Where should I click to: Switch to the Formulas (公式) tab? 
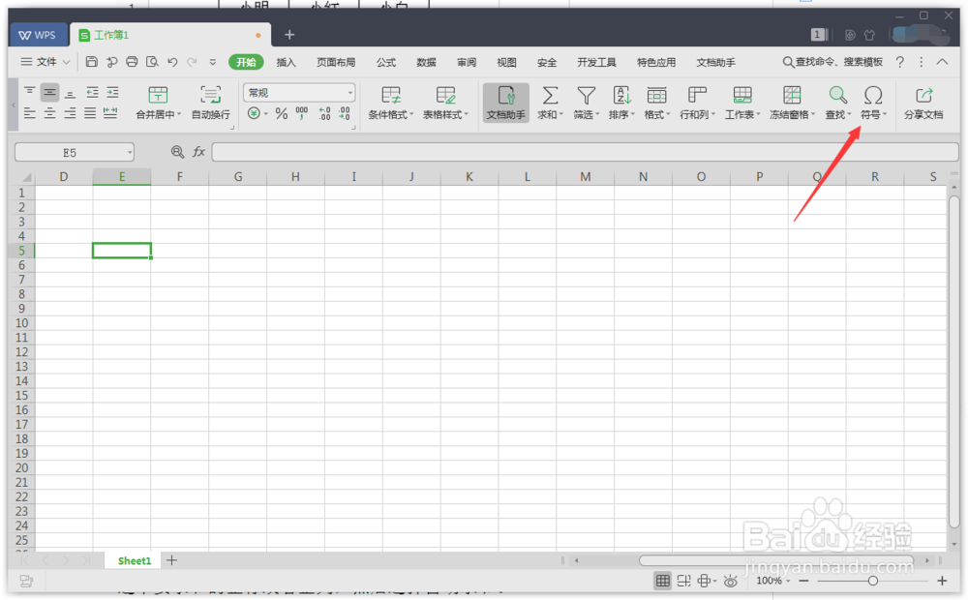tap(386, 62)
